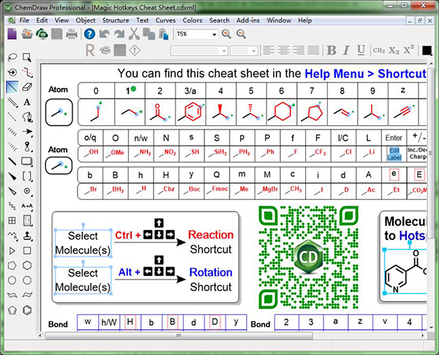
Task: Open the Colors menu
Action: point(192,20)
